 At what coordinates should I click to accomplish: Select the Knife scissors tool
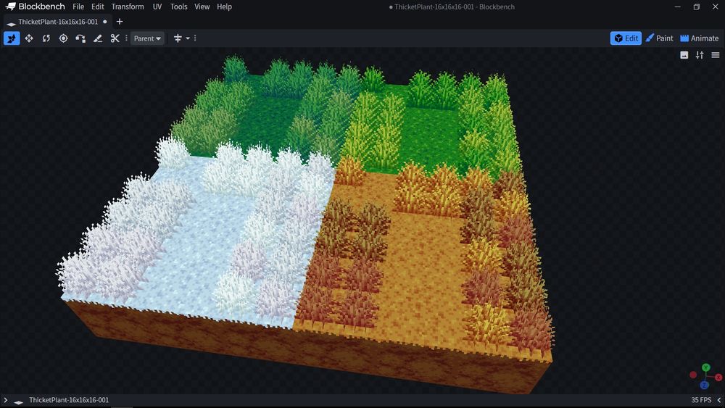tap(115, 38)
